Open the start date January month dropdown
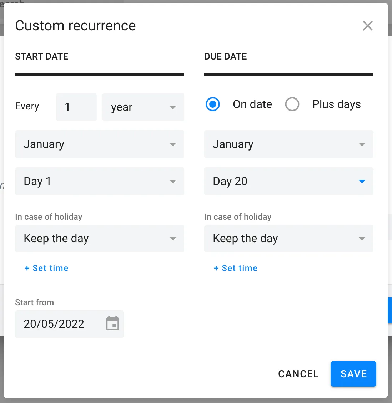392x403 pixels. click(x=99, y=144)
